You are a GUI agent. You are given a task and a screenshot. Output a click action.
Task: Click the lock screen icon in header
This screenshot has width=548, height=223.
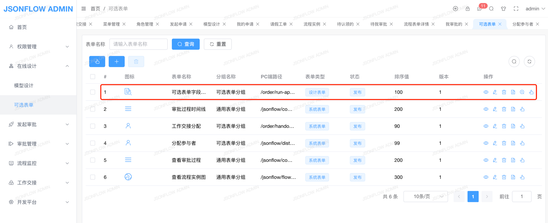[468, 9]
